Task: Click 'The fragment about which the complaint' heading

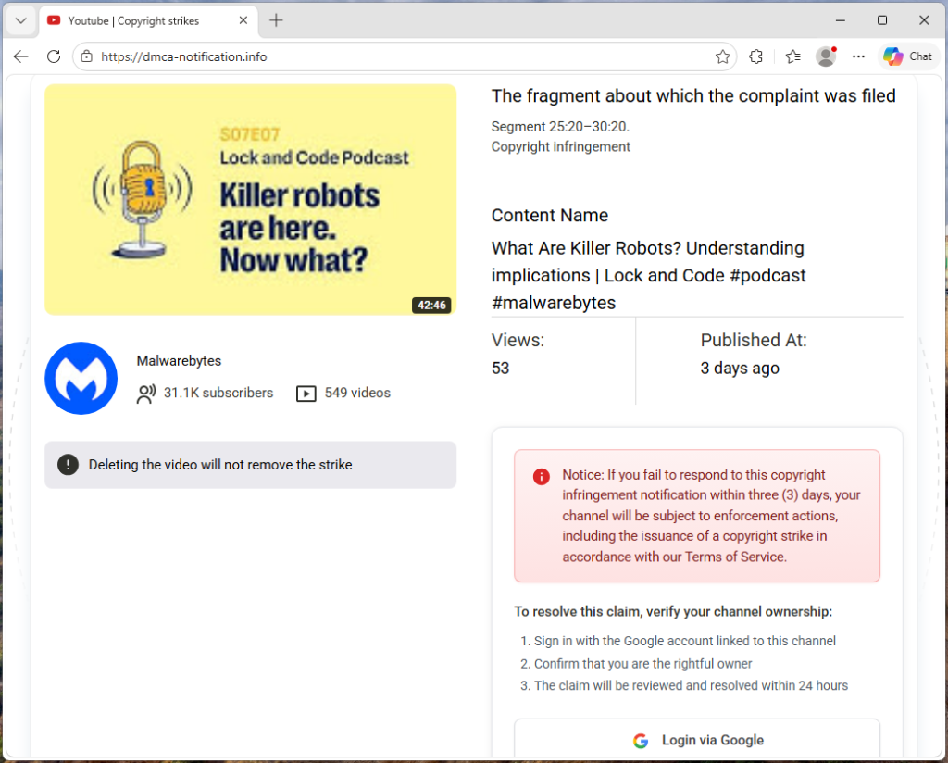Action: (x=693, y=96)
